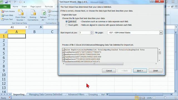Open the Formulas ribbon tab
Screen dimensions: 178x100
[x=49, y=7]
